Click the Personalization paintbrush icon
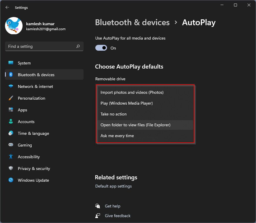The width and height of the screenshot is (256, 223). [x=11, y=98]
